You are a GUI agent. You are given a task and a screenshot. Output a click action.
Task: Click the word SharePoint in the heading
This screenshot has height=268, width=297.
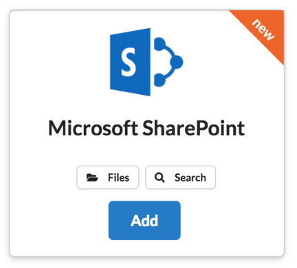[x=194, y=128]
